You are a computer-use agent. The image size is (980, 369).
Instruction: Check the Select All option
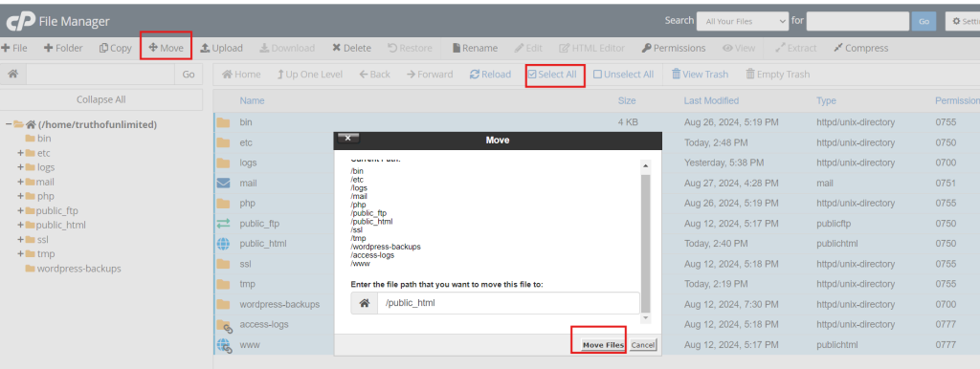pyautogui.click(x=552, y=75)
